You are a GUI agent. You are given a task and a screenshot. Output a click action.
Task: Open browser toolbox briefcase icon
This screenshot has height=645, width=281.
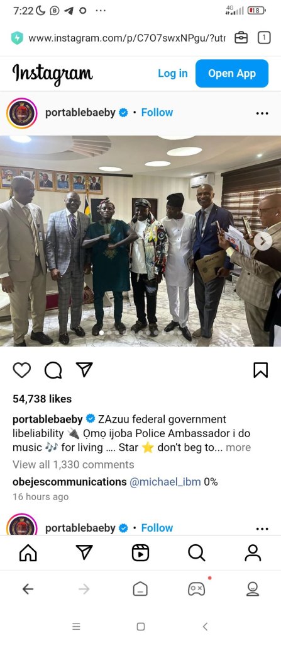coord(241,38)
